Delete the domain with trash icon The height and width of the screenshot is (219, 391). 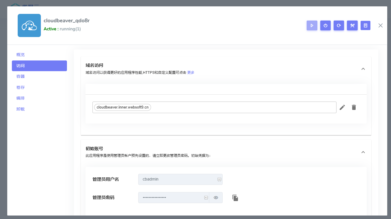point(354,107)
